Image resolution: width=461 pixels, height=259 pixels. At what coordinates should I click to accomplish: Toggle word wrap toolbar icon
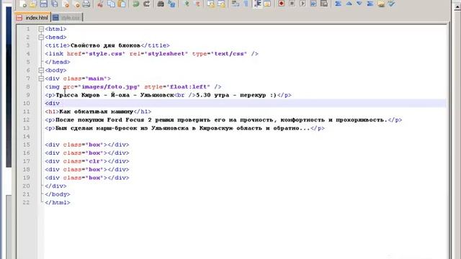tap(236, 4)
